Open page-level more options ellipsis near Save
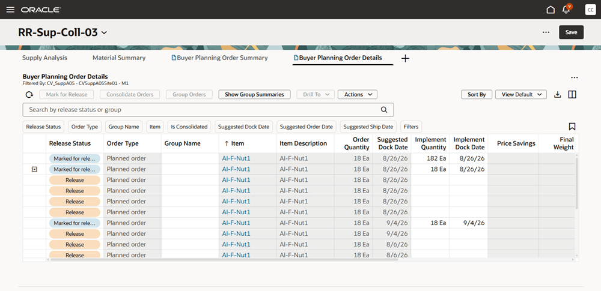601x291 pixels. (546, 32)
